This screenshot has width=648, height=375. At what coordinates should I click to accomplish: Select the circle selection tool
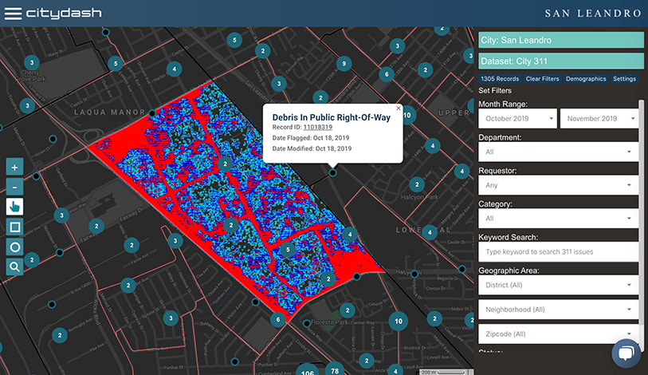point(14,247)
